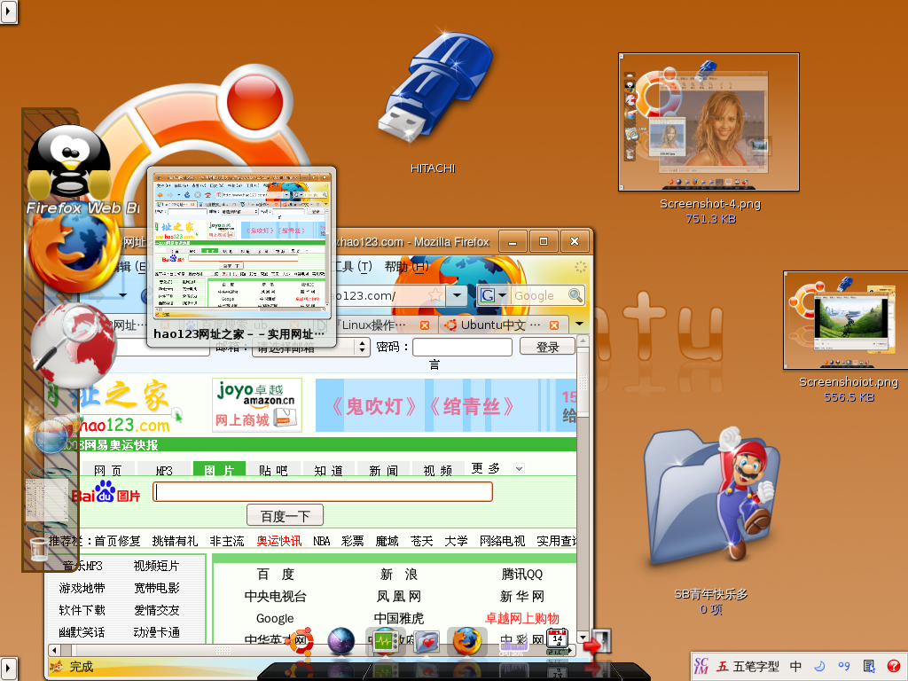Expand the 更多 dropdown arrow

(x=519, y=468)
